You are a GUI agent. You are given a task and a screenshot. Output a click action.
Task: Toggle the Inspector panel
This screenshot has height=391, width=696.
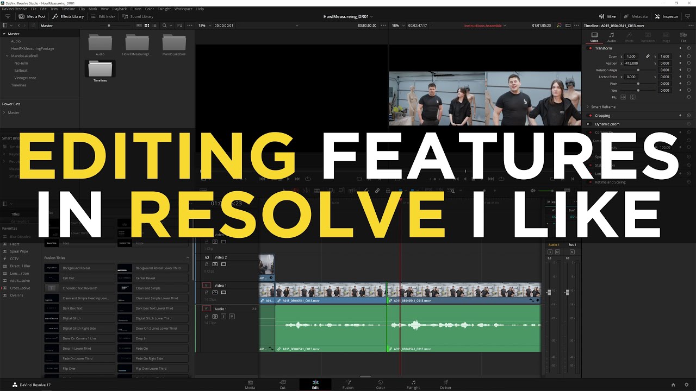(x=667, y=16)
